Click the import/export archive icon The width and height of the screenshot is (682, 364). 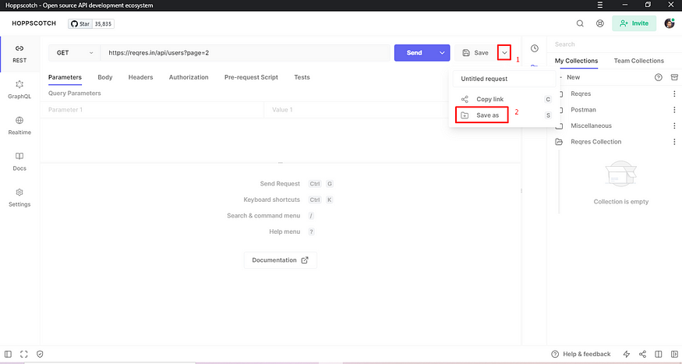pos(674,77)
